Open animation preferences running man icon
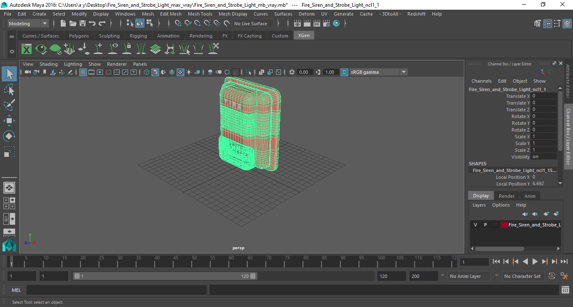 point(564,276)
